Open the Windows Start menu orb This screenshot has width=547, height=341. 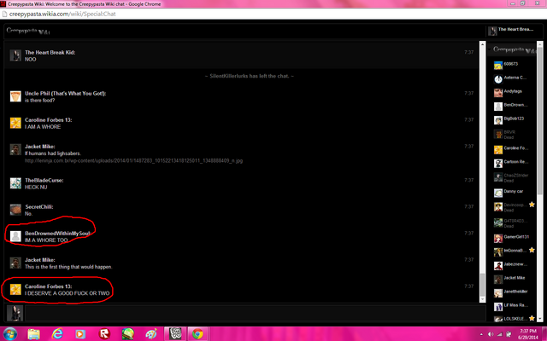pos(9,333)
